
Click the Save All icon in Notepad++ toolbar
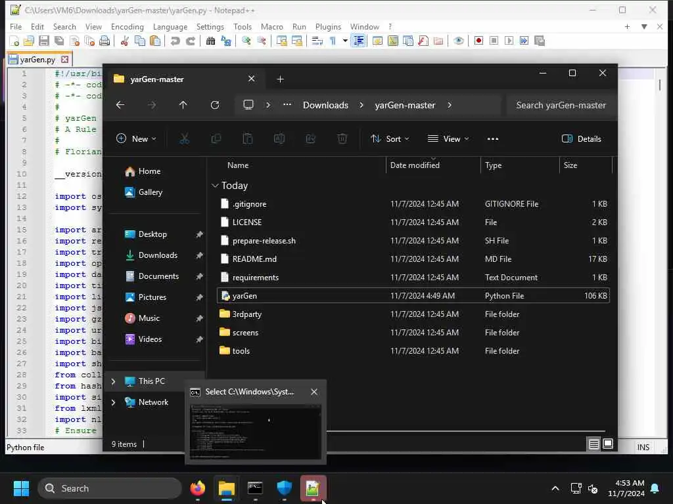pos(58,41)
